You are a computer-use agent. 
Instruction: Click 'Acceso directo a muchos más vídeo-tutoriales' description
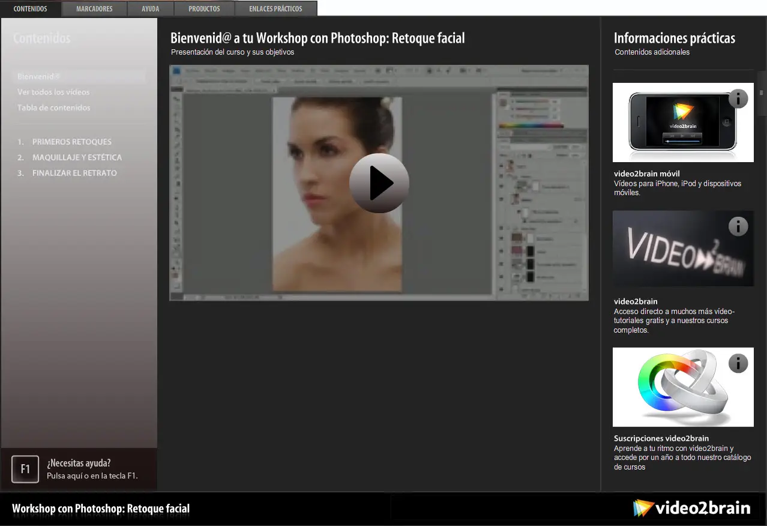674,321
